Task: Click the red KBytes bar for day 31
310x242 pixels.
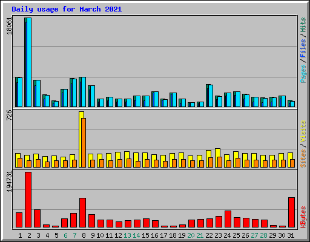Action: point(291,212)
